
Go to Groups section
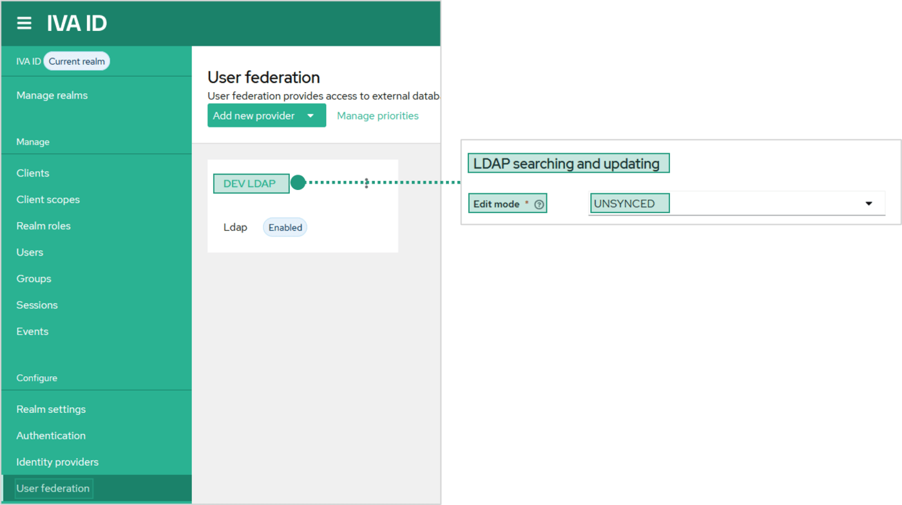pos(34,279)
